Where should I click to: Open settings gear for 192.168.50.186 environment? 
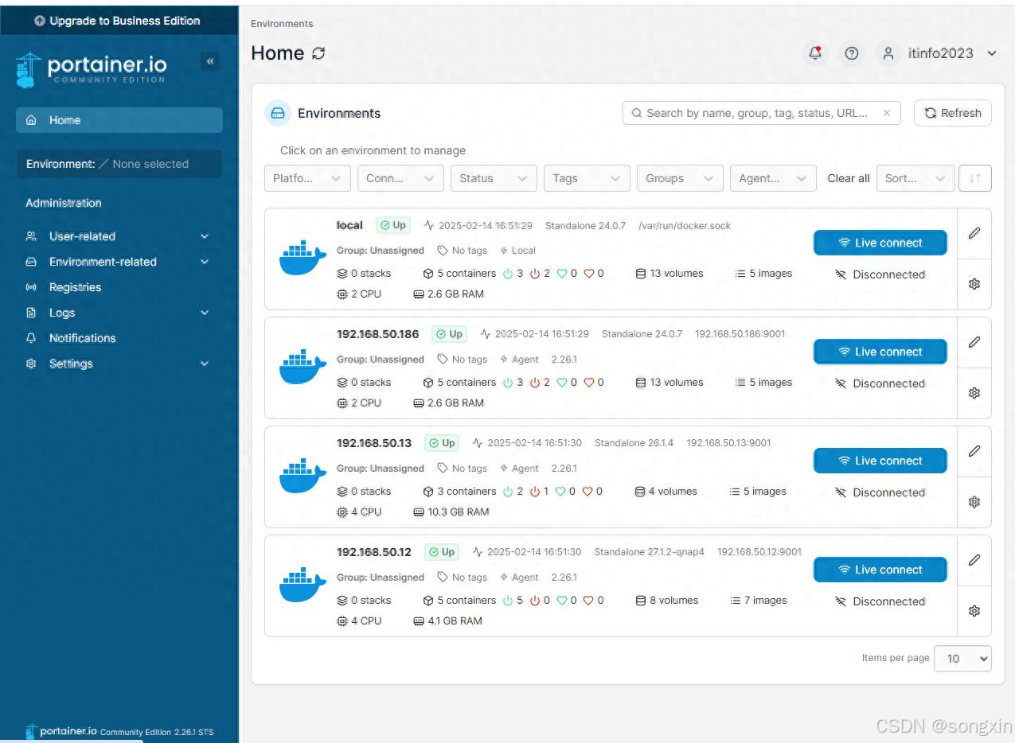pyautogui.click(x=974, y=393)
